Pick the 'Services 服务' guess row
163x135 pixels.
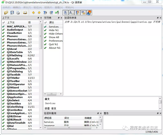pyautogui.click(x=71, y=122)
